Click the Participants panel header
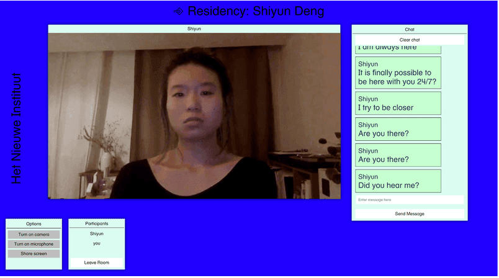 click(96, 223)
